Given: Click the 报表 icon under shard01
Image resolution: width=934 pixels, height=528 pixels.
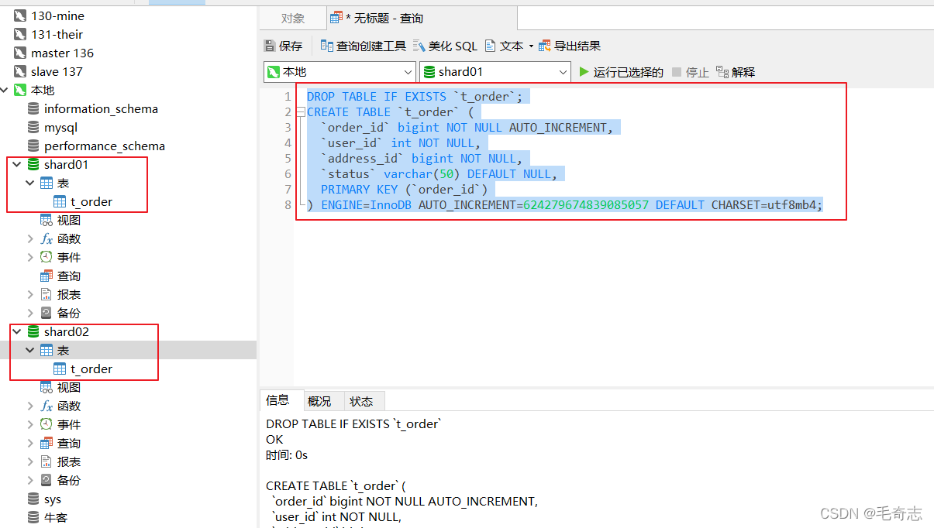Looking at the screenshot, I should pyautogui.click(x=47, y=294).
